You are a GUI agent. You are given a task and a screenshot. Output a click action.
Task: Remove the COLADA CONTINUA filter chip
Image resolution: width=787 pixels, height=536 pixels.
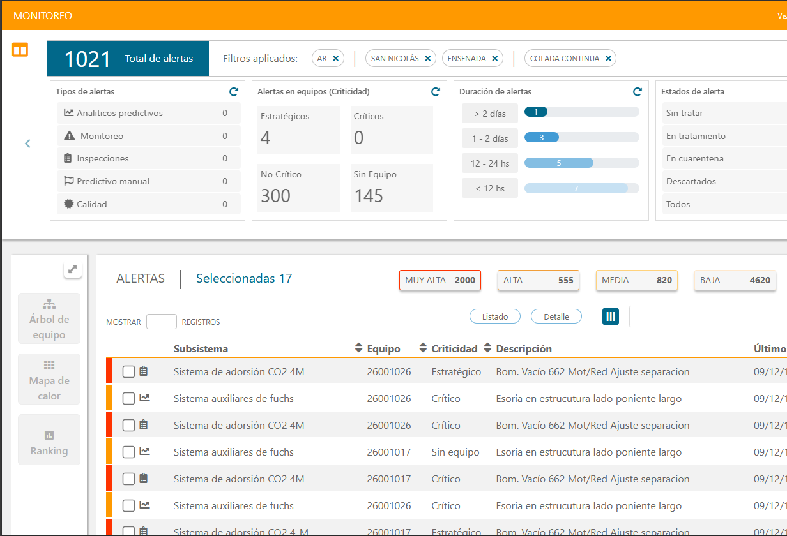(609, 59)
